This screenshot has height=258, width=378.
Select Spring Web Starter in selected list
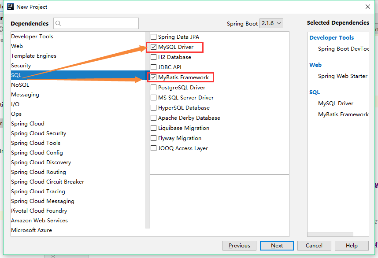pos(343,76)
